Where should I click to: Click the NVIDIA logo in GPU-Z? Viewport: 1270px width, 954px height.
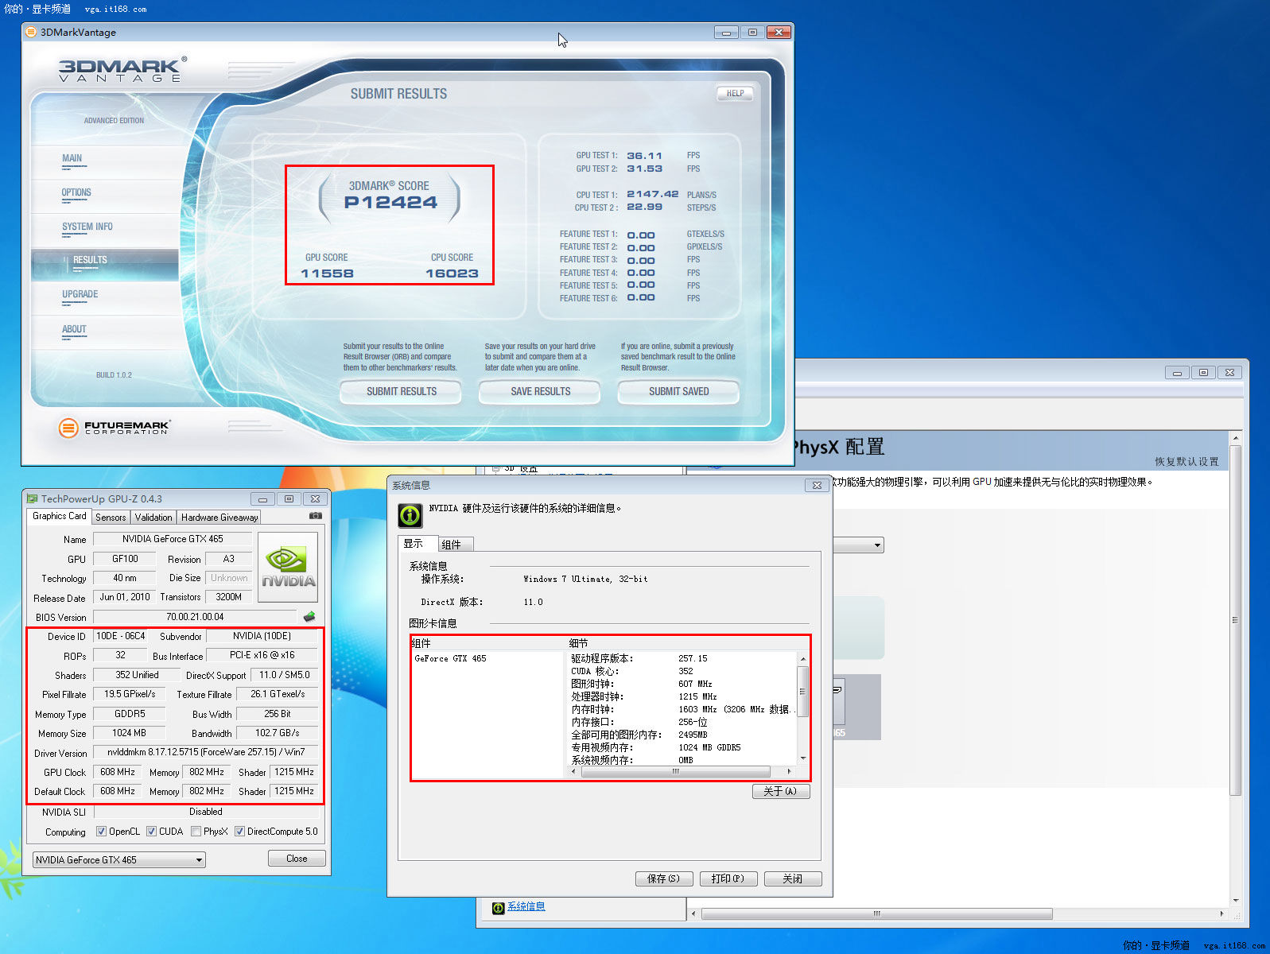coord(289,567)
